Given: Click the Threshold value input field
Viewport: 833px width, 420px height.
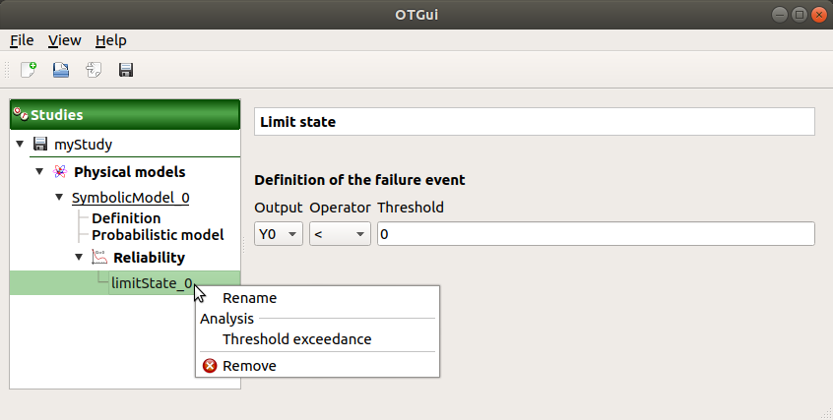Looking at the screenshot, I should pyautogui.click(x=595, y=234).
